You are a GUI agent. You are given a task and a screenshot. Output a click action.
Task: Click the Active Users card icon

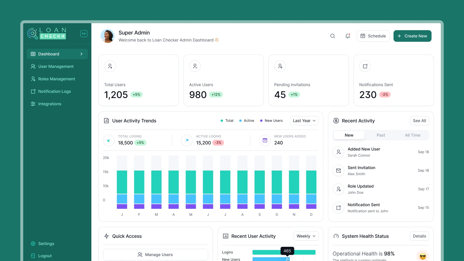tap(195, 66)
